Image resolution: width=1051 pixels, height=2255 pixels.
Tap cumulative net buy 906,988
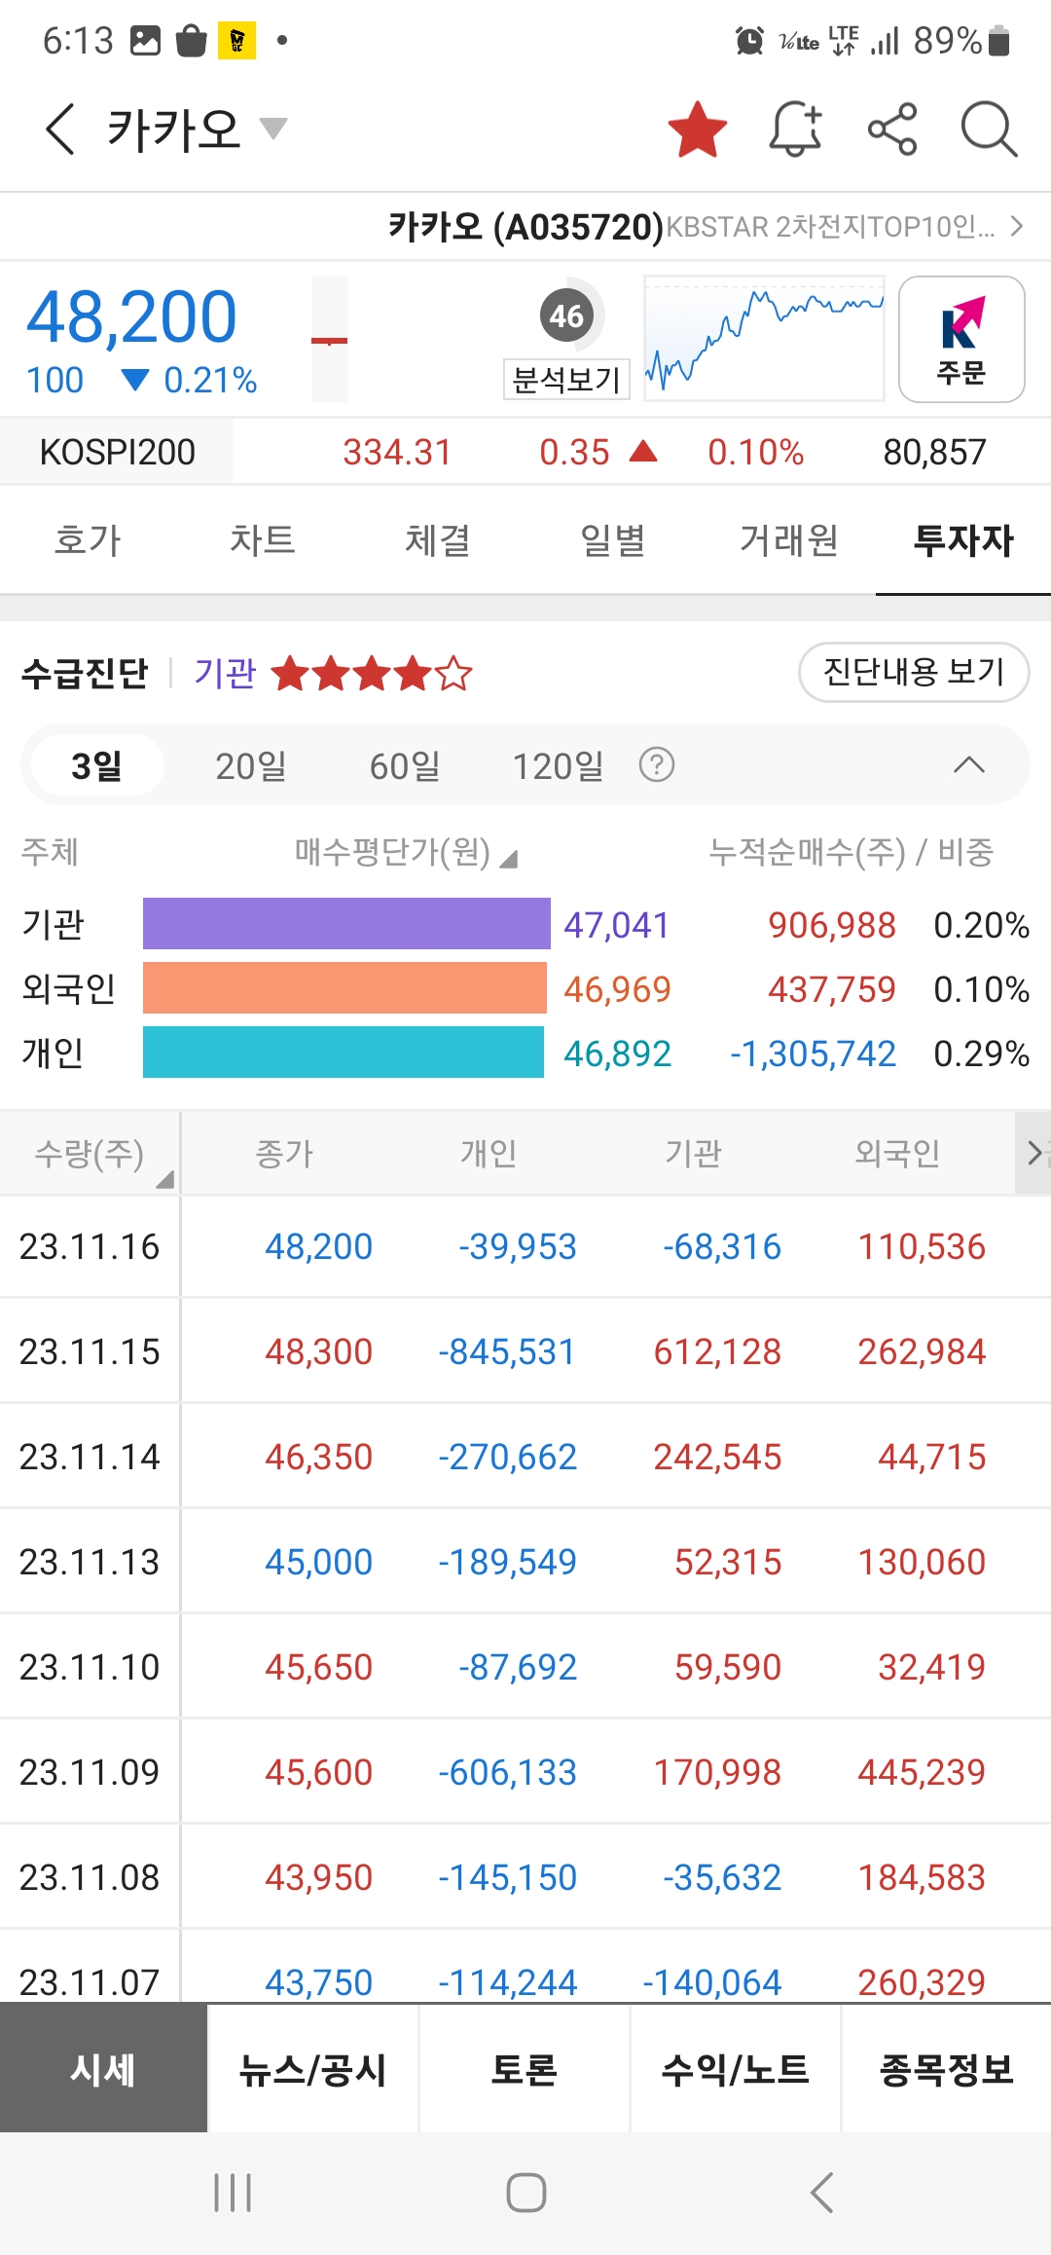click(x=832, y=925)
